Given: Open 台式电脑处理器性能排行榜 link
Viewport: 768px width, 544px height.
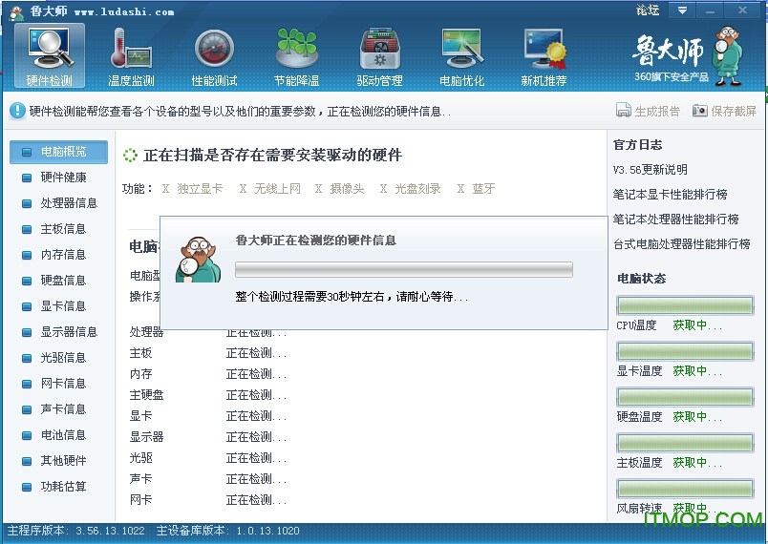Looking at the screenshot, I should tap(682, 244).
